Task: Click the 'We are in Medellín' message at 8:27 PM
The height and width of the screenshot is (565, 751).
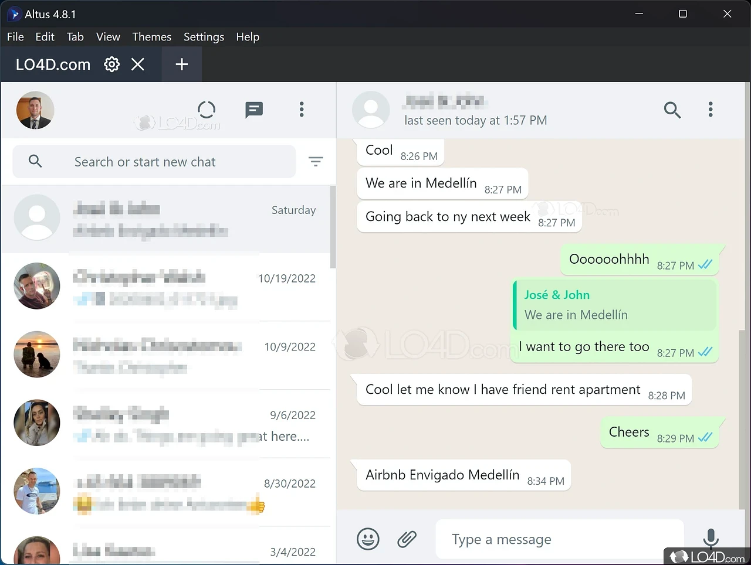Action: tap(442, 184)
